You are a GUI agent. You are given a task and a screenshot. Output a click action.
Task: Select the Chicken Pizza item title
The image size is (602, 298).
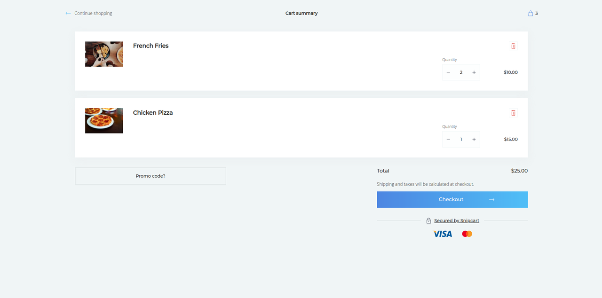pos(153,113)
